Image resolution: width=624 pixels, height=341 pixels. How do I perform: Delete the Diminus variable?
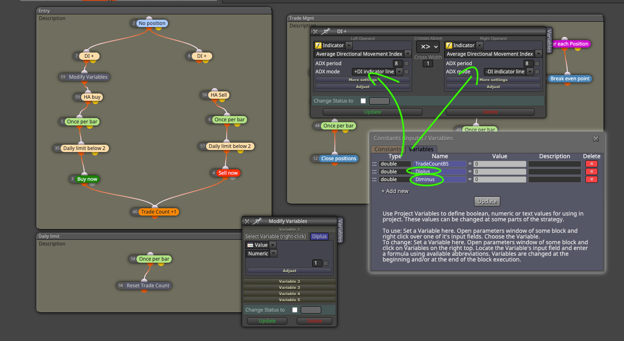(591, 180)
